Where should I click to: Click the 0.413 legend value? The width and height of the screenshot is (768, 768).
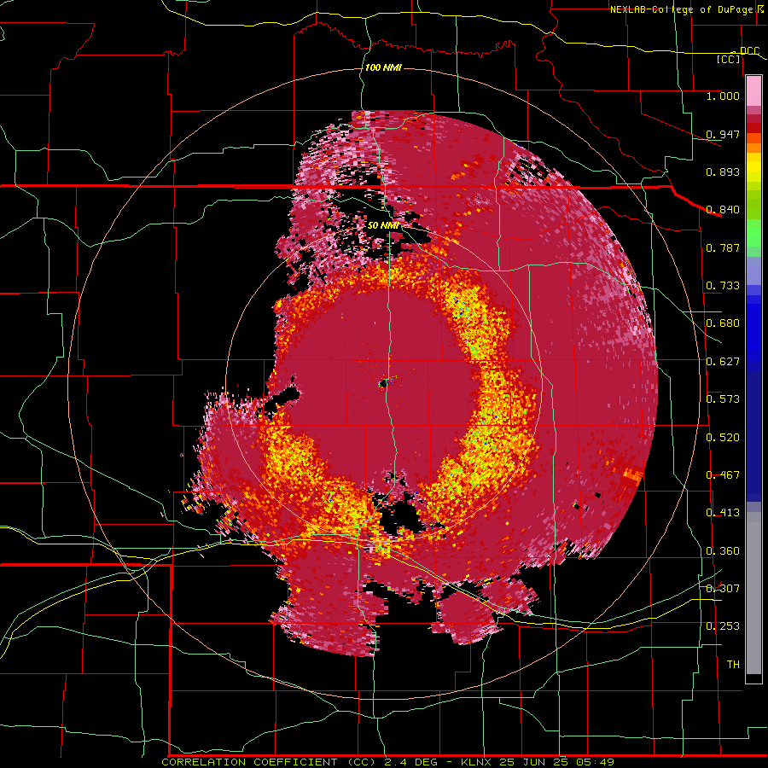click(x=723, y=513)
